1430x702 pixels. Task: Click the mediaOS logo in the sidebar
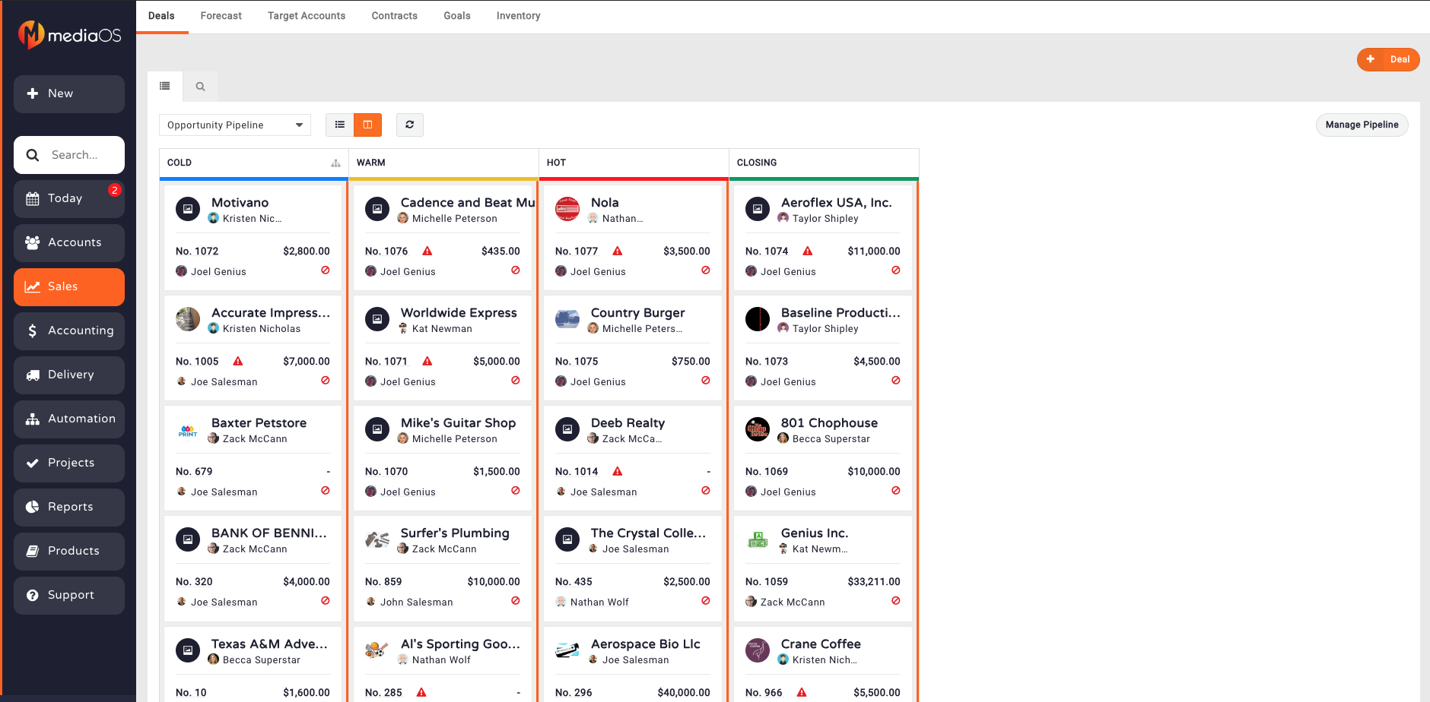[68, 34]
